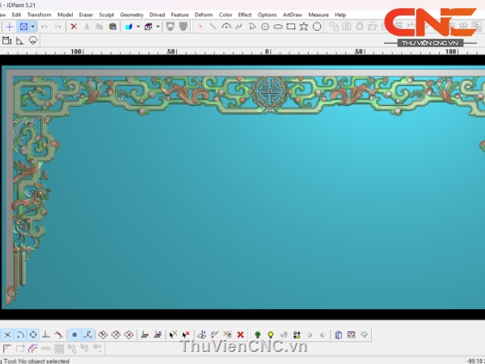
Task: Click the green light bulb icon
Action: [257, 334]
